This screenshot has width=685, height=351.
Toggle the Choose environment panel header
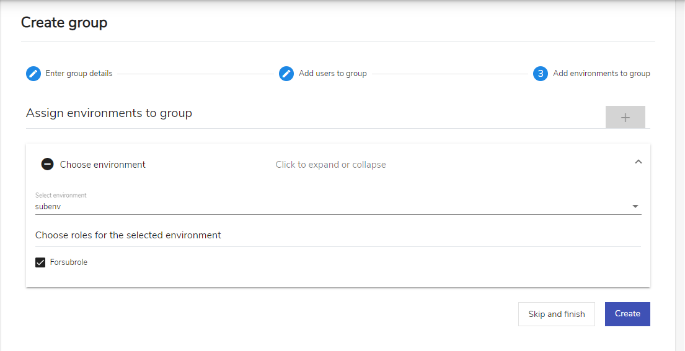338,165
